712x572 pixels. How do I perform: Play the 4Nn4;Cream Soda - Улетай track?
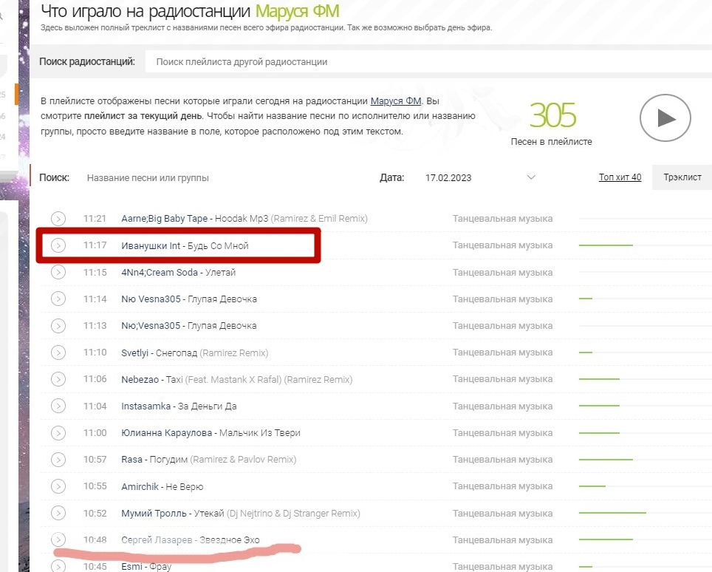tap(58, 272)
